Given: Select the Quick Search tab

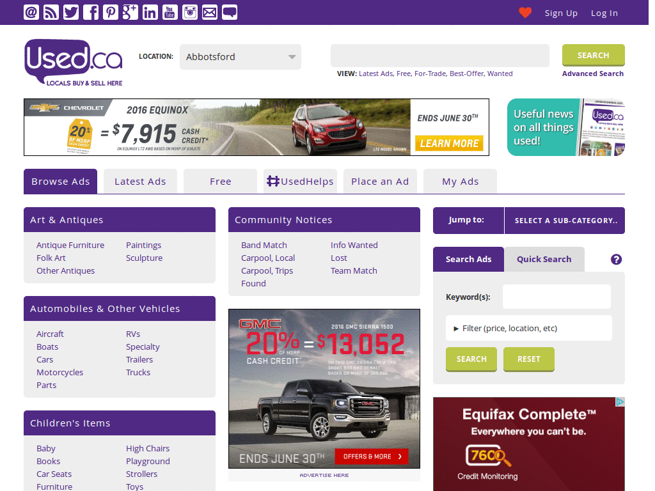Looking at the screenshot, I should (x=544, y=260).
